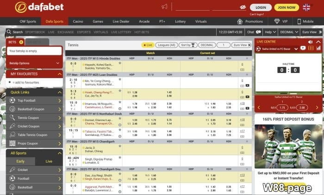Show Live Centre statistics bars icon

click(318, 48)
